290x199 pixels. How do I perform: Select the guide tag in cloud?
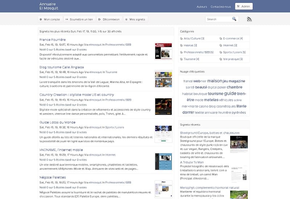tap(230, 93)
